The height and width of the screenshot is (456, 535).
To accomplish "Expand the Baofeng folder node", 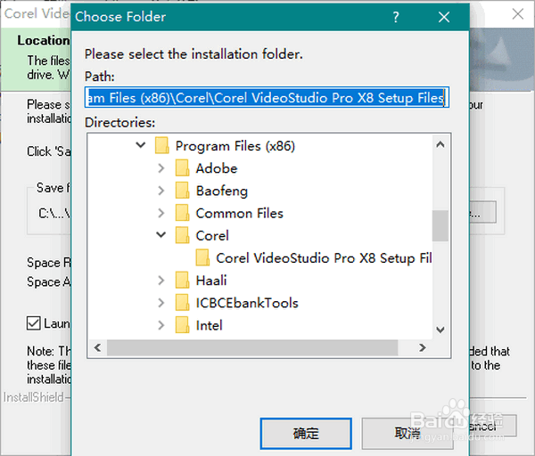I will 161,191.
